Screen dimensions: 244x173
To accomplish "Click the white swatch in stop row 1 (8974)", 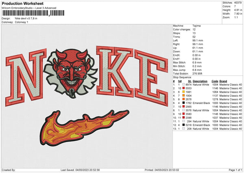I will click(x=184, y=84).
